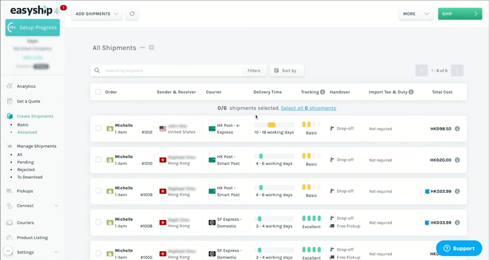This screenshot has height=260, width=489.
Task: Click the Import Tax & Duty info icon
Action: click(x=411, y=92)
